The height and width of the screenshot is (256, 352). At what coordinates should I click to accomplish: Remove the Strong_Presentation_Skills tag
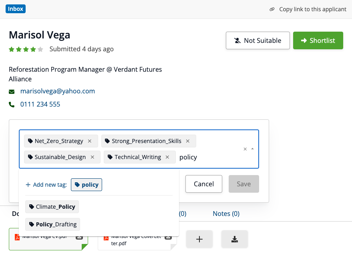click(188, 141)
